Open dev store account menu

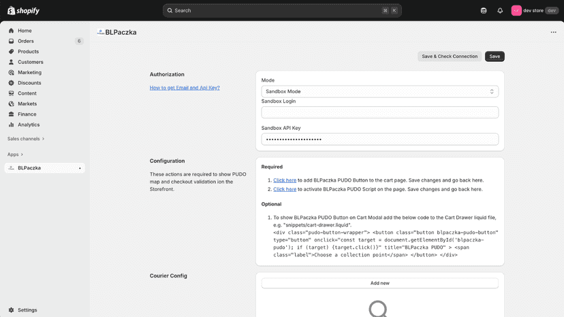tap(535, 10)
